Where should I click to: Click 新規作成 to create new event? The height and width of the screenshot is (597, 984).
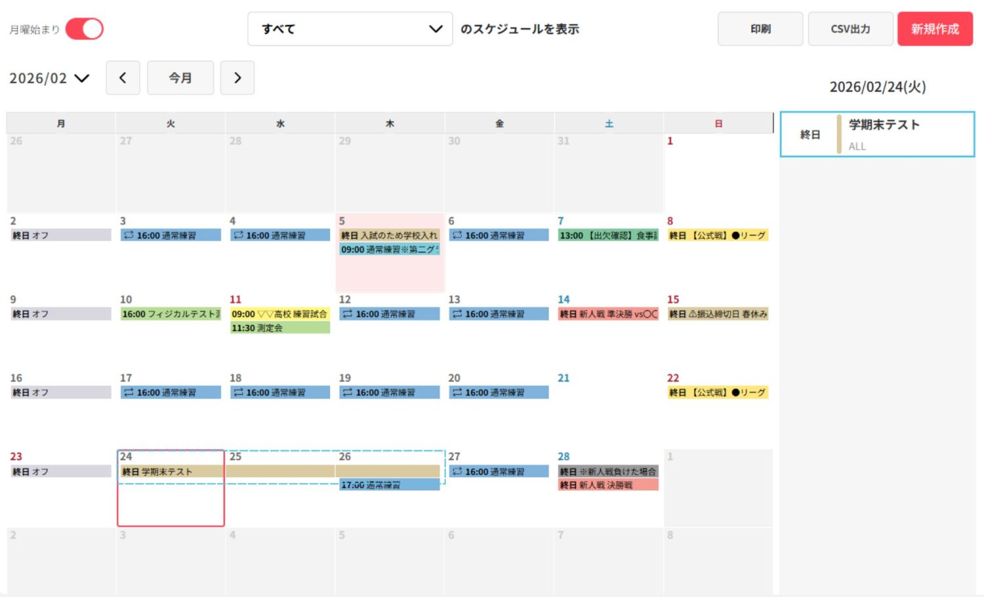935,29
